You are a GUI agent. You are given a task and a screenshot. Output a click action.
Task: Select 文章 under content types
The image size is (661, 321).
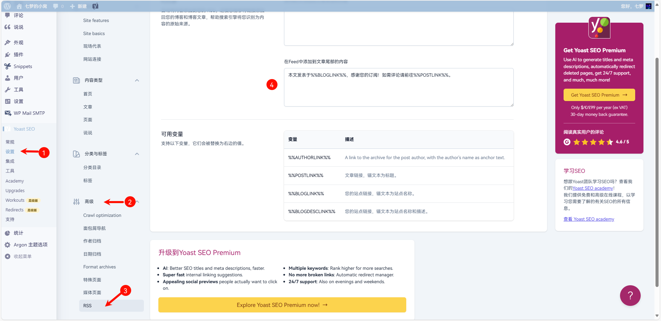(88, 107)
